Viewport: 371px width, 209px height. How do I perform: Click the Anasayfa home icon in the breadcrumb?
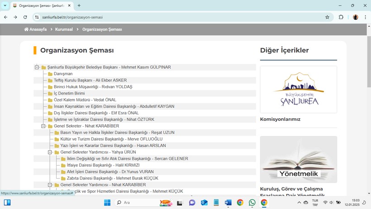coord(27,29)
